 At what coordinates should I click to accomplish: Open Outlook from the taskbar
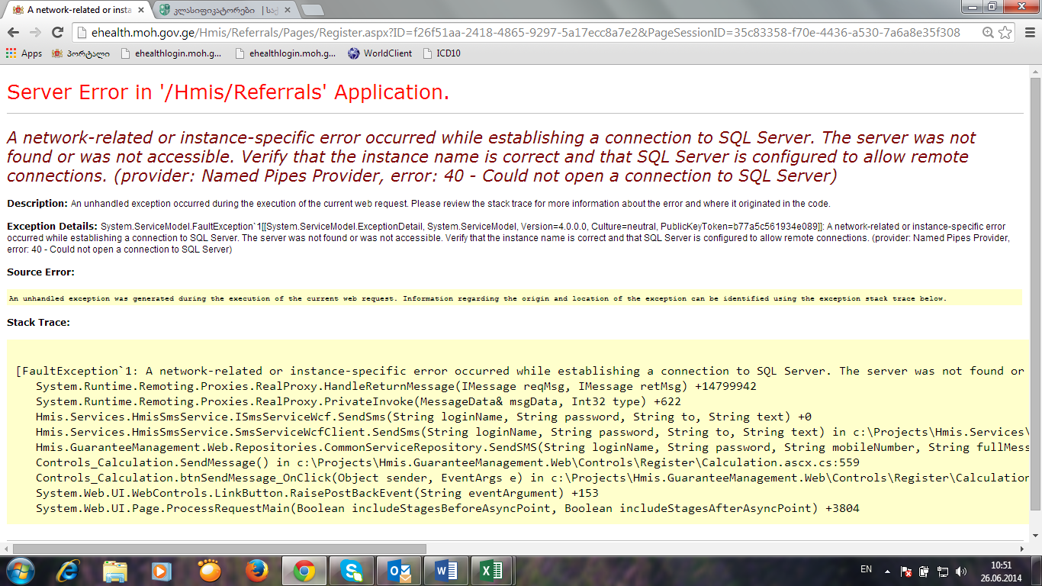[399, 570]
